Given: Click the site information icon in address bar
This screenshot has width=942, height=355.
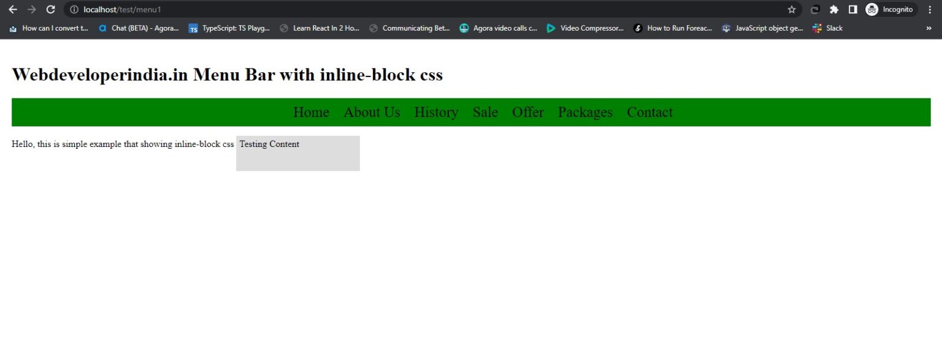Looking at the screenshot, I should click(74, 9).
